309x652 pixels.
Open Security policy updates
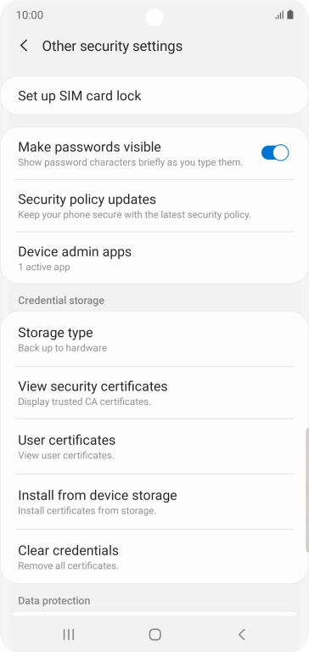(x=154, y=205)
